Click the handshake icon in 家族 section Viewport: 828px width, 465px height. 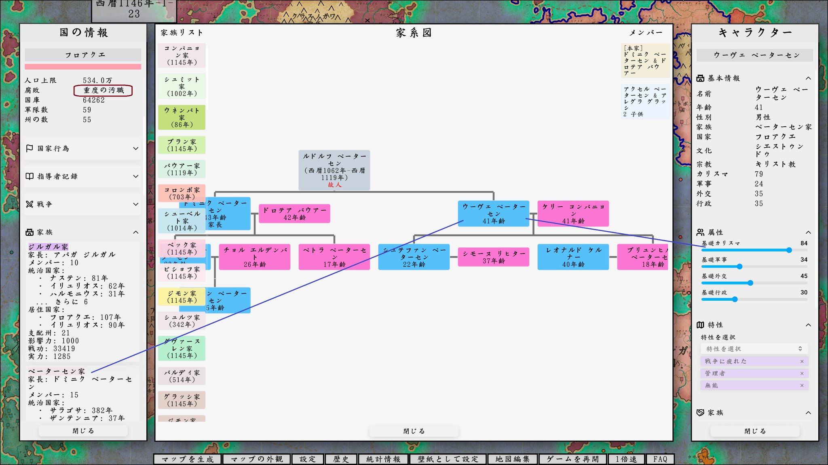(701, 413)
